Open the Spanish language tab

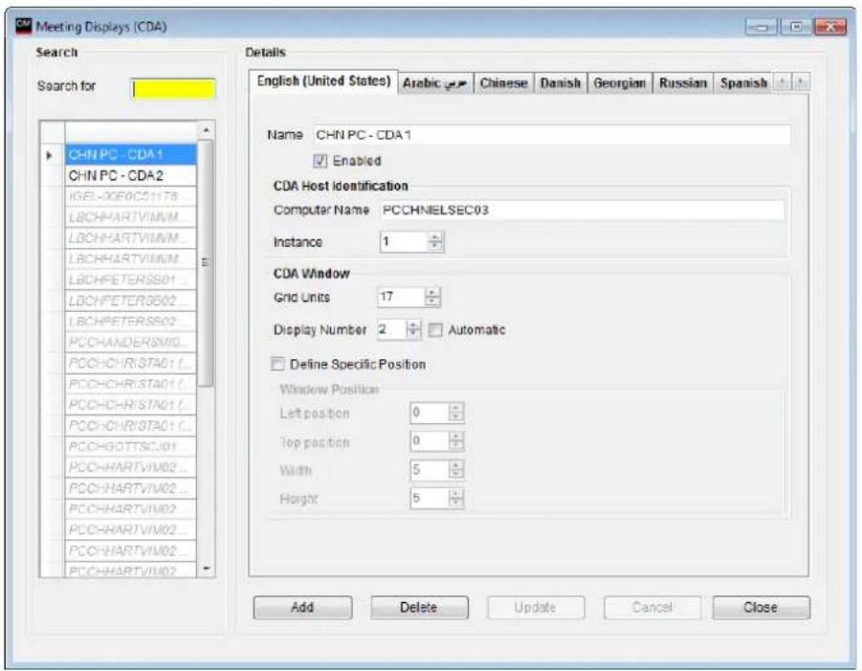743,83
